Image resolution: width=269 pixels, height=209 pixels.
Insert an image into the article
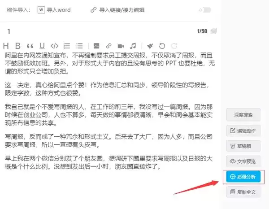point(96,46)
